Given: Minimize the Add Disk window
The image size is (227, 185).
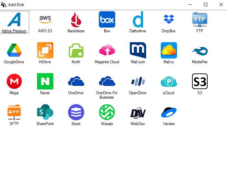Looking at the screenshot, I should pyautogui.click(x=190, y=4).
